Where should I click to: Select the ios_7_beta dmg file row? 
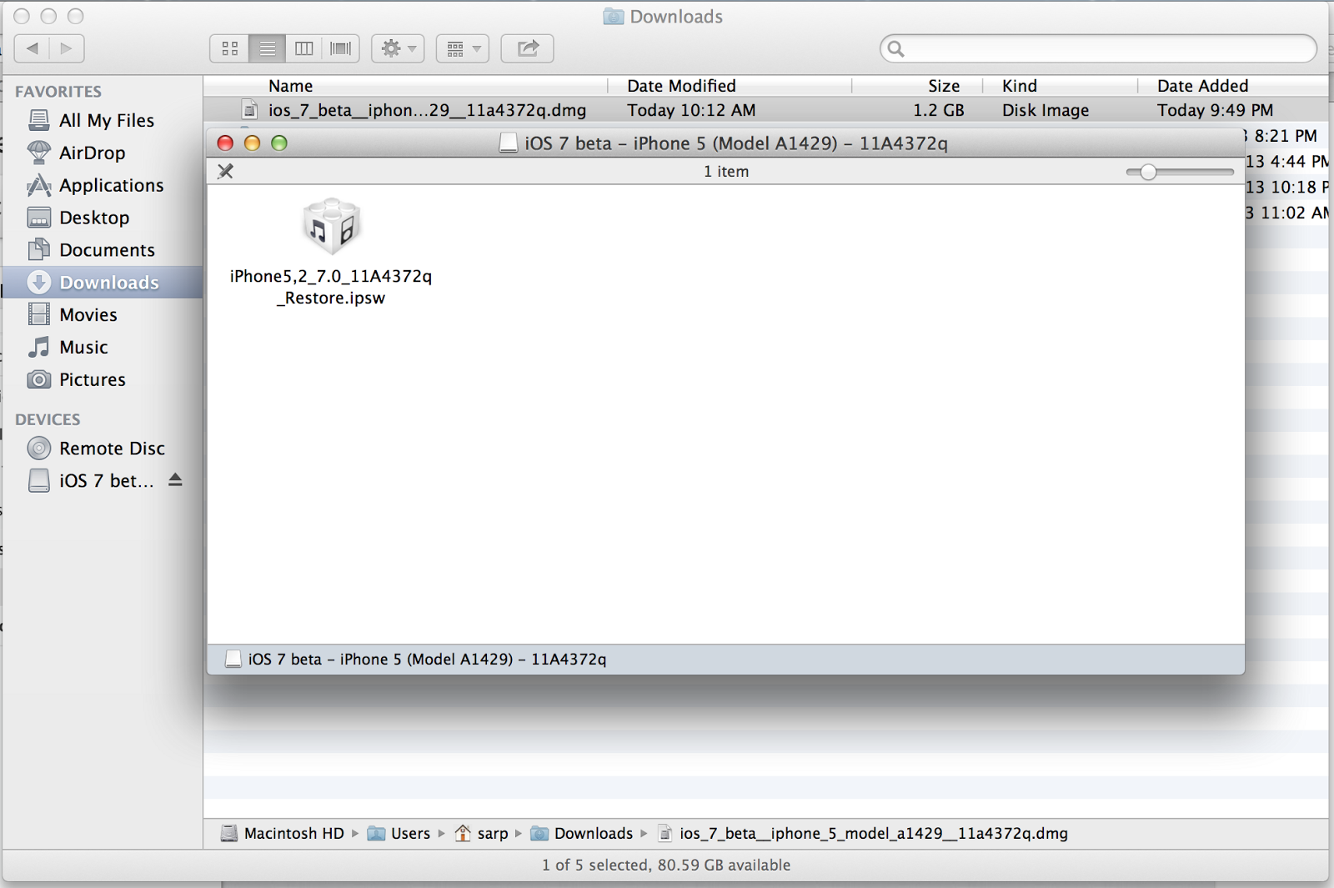tap(765, 110)
